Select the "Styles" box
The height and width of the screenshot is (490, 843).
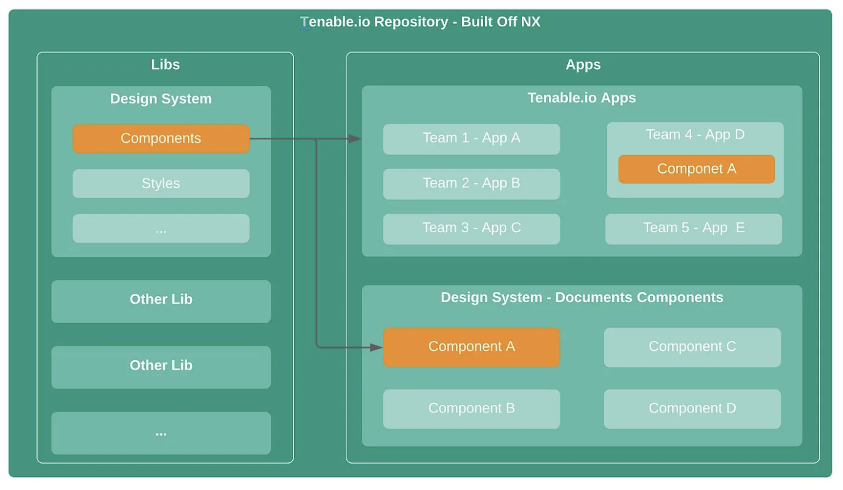coord(161,183)
